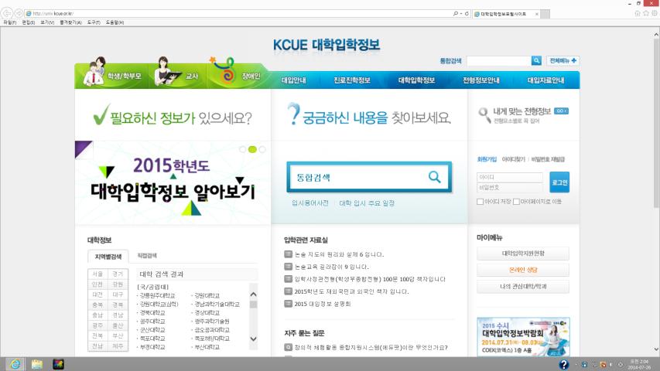Select the 제주 region button
This screenshot has width=660, height=371.
(118, 346)
